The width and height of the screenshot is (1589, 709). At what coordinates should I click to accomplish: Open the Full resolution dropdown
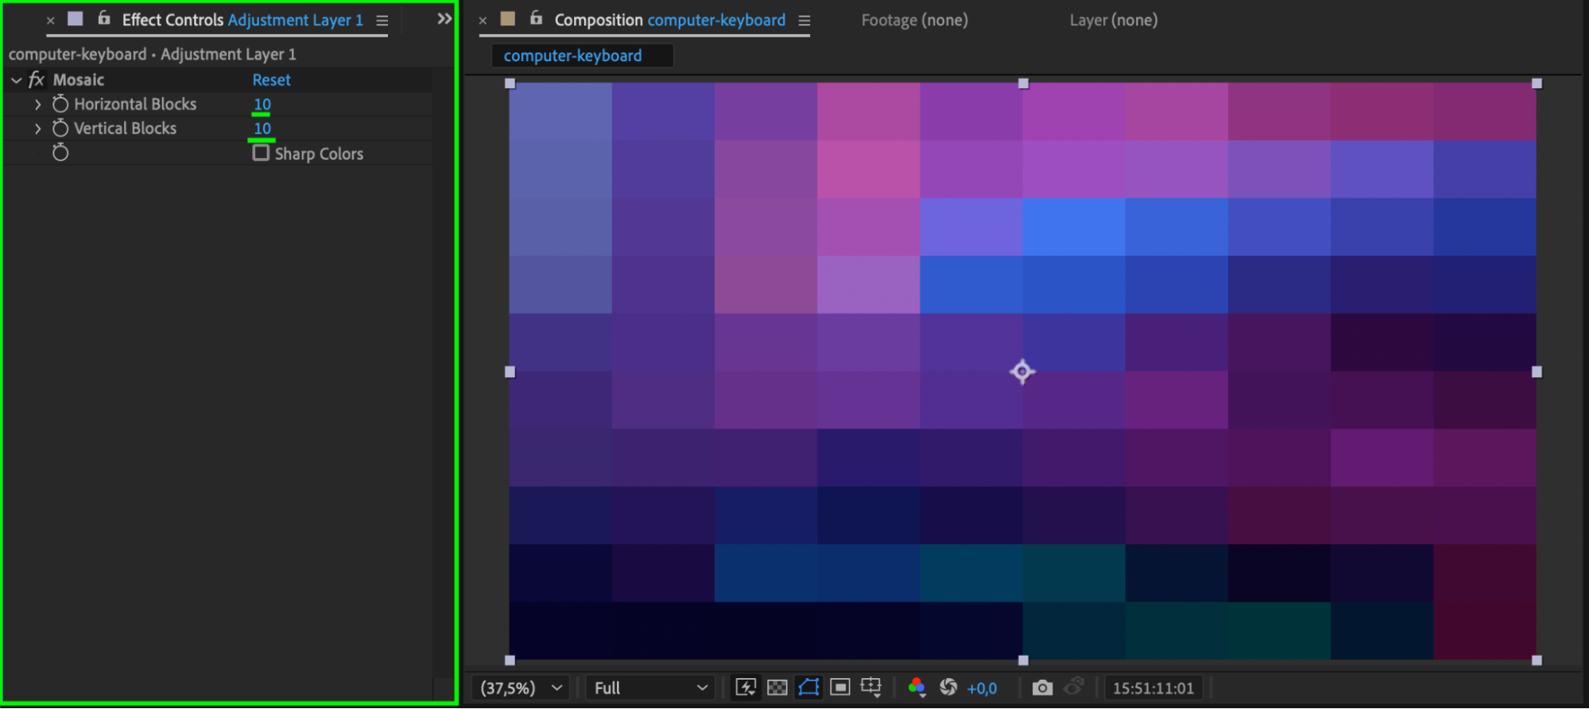click(650, 688)
